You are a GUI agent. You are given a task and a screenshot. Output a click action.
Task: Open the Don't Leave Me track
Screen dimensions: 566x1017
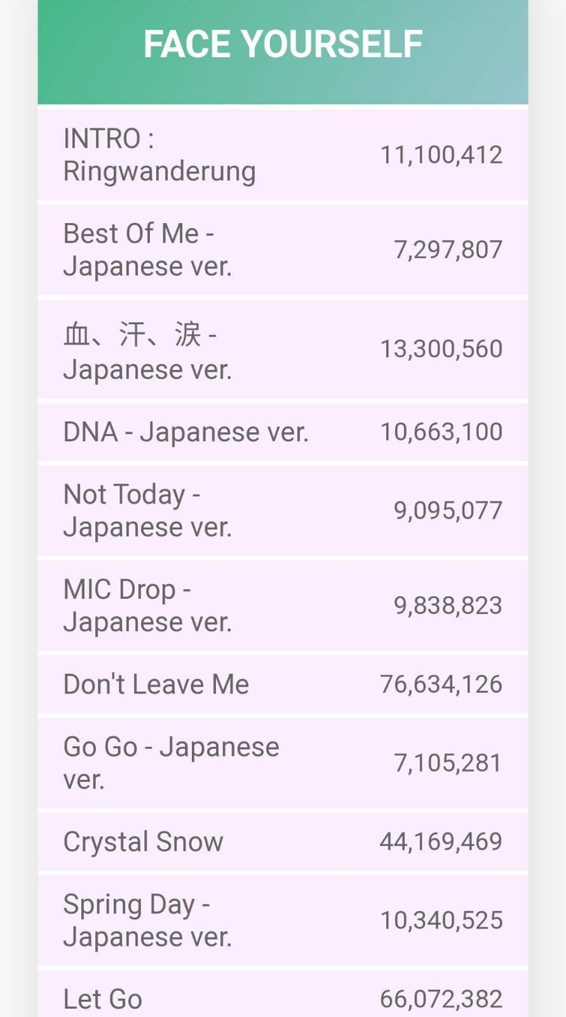[x=156, y=685]
